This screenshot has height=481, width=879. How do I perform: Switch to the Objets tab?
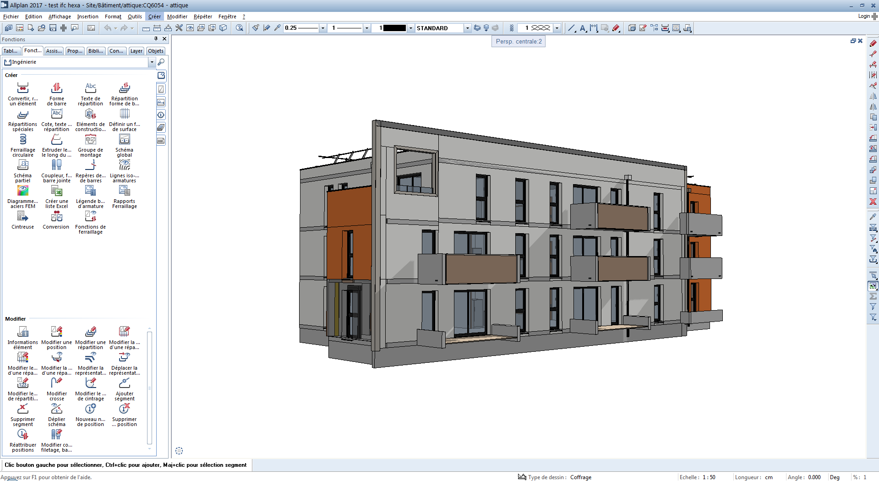click(x=156, y=51)
